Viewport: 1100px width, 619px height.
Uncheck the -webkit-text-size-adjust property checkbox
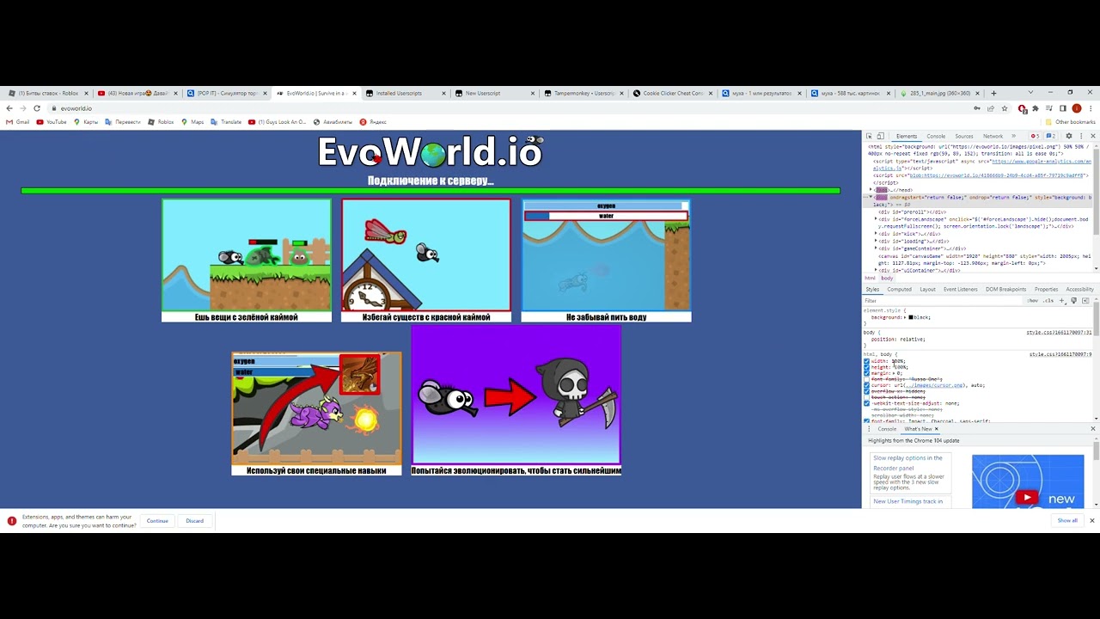tap(866, 403)
